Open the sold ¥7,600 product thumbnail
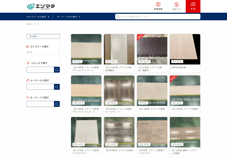The height and width of the screenshot is (158, 227). click(x=152, y=49)
